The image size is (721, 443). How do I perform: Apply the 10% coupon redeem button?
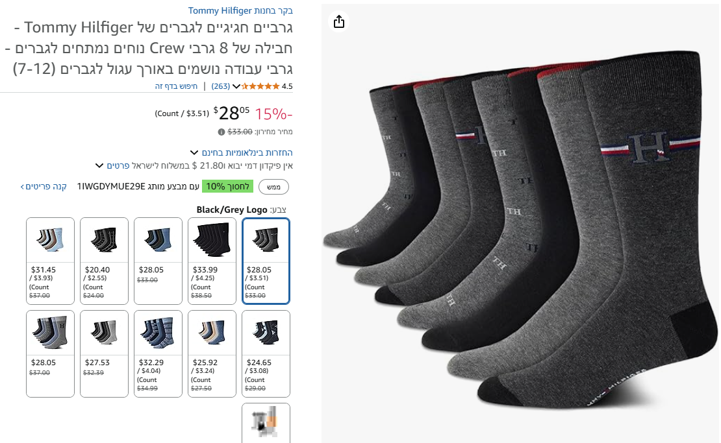(273, 187)
